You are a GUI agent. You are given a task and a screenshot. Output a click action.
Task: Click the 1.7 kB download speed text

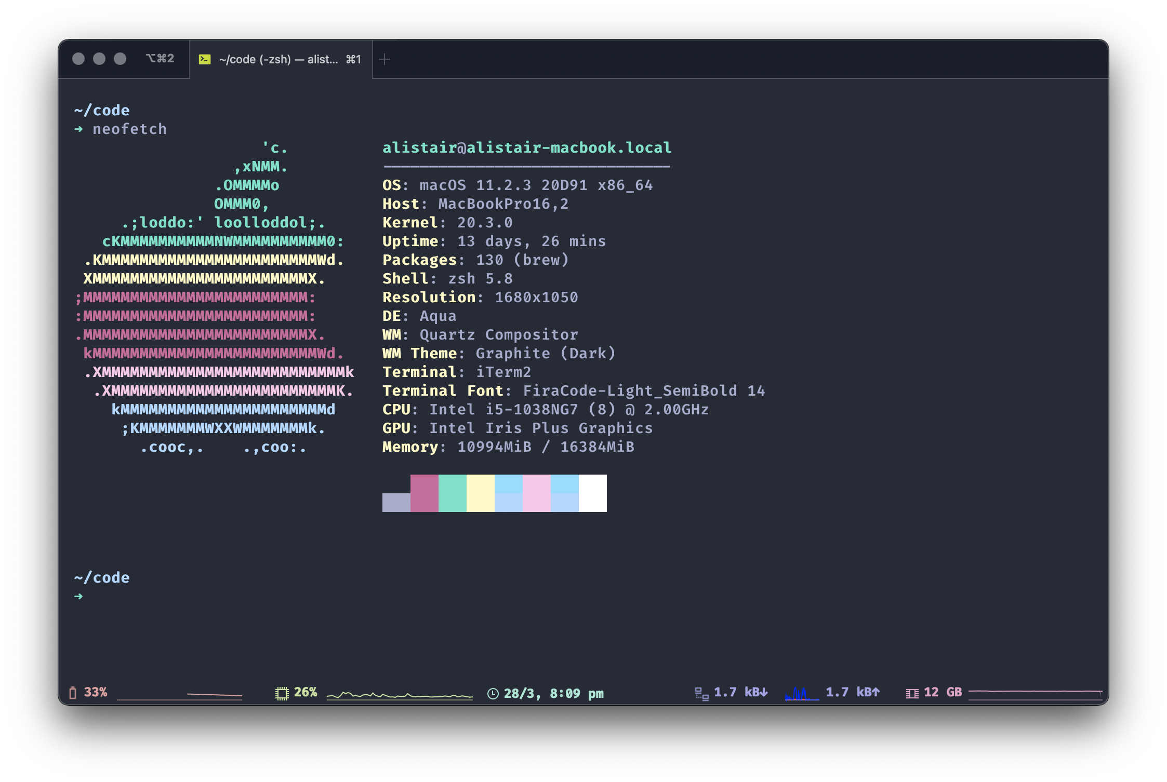click(x=740, y=693)
